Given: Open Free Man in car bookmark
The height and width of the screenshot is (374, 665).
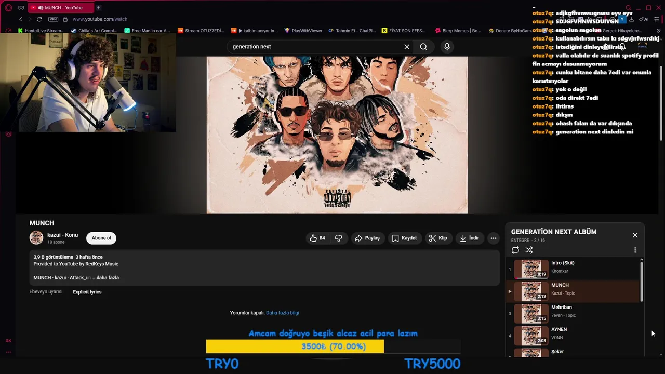Looking at the screenshot, I should pos(147,31).
